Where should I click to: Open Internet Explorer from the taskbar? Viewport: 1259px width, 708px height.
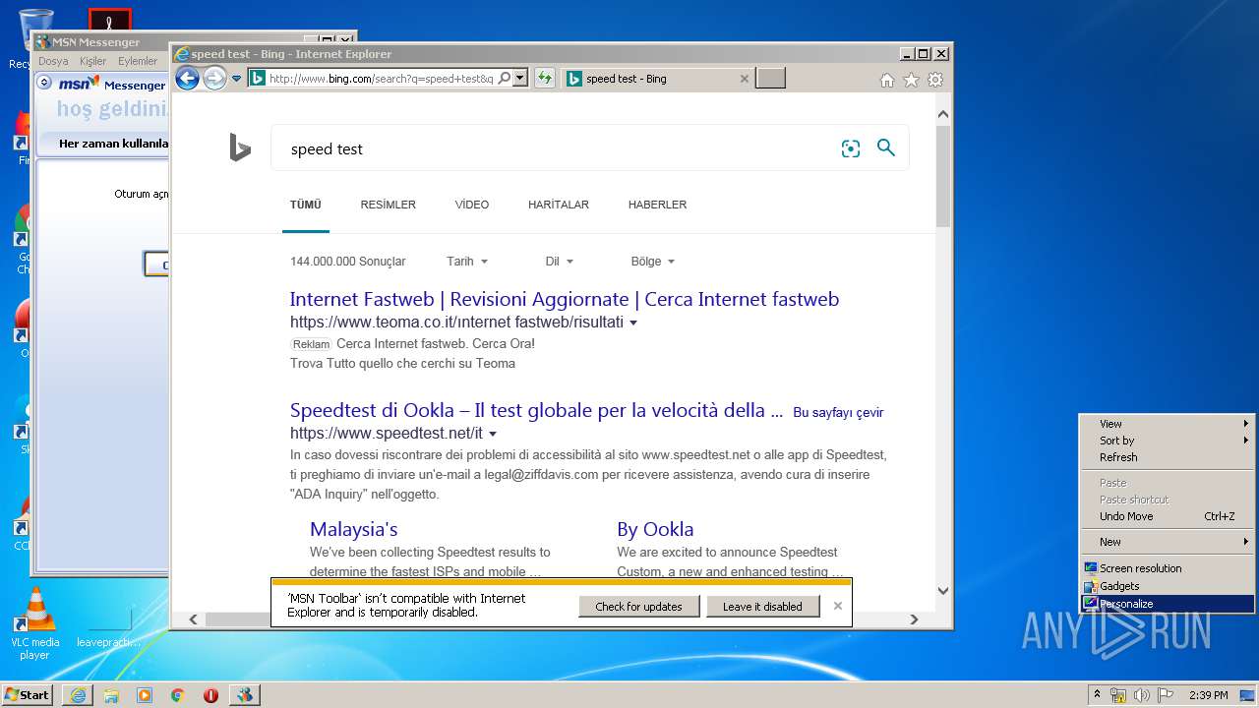(78, 695)
